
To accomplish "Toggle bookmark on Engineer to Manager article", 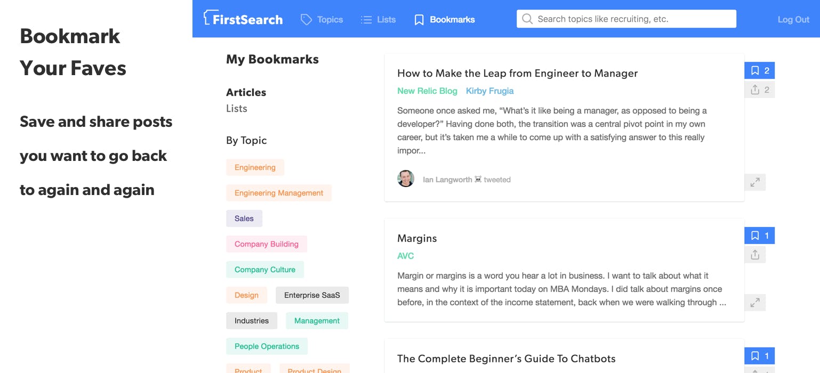I will pyautogui.click(x=759, y=70).
